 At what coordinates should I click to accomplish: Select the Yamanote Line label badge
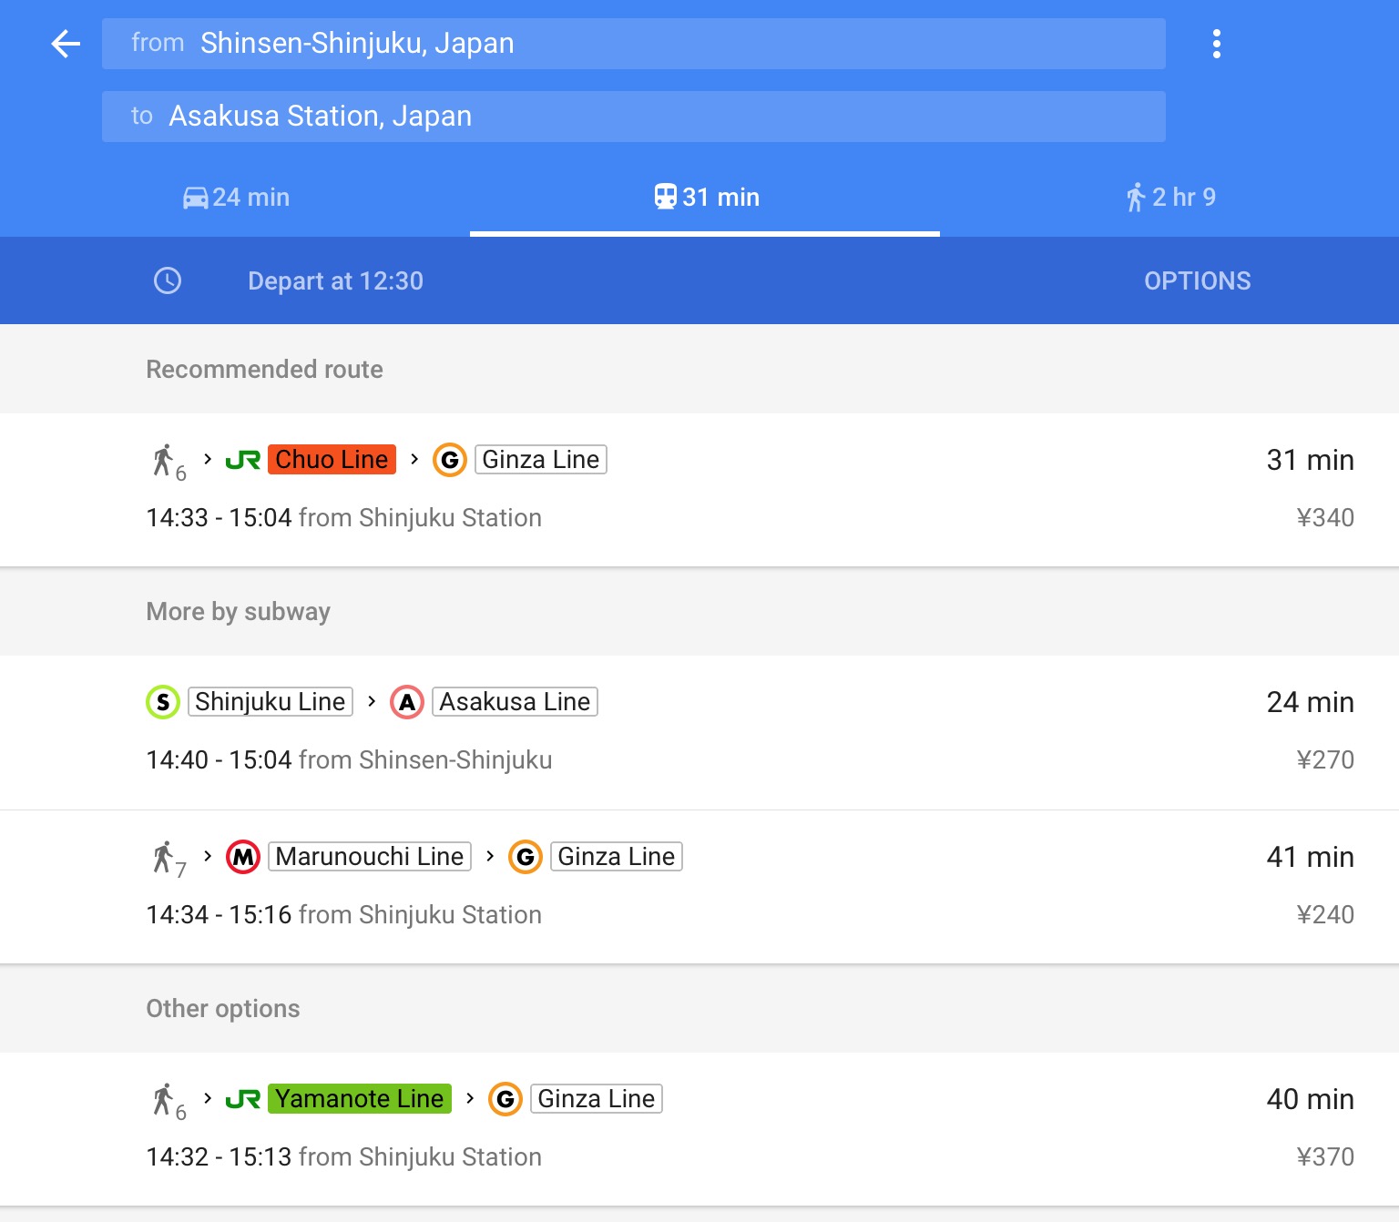tap(360, 1099)
